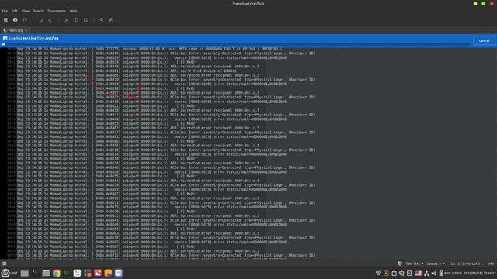The image size is (497, 279).
Task: Click the document statistics icon in status bar
Action: tap(400, 263)
